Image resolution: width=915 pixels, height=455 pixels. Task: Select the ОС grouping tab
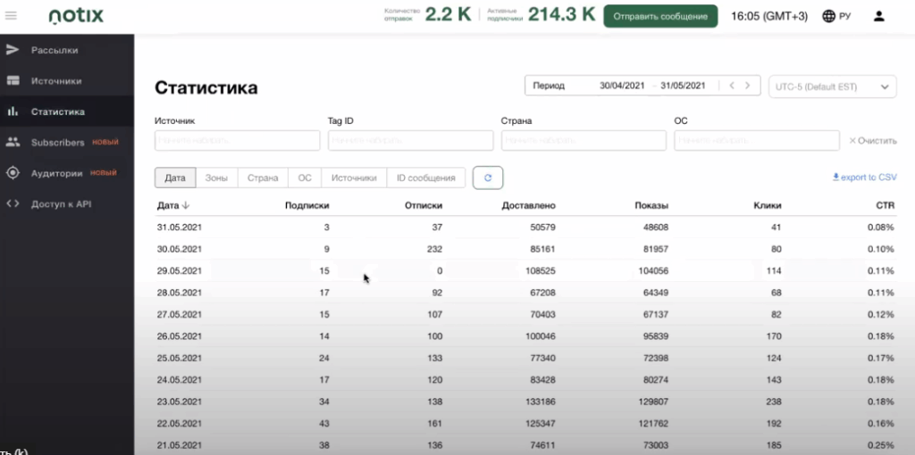pos(305,178)
